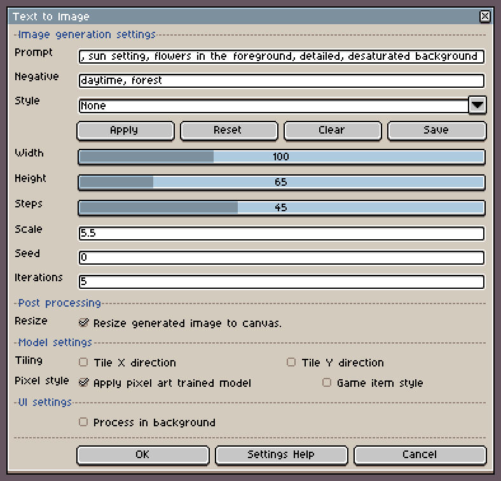The width and height of the screenshot is (501, 481).
Task: Confirm with the OK button
Action: (x=142, y=454)
